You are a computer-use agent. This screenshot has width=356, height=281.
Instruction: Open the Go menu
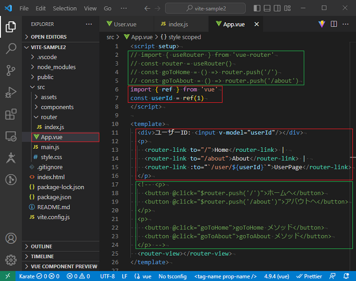point(108,8)
